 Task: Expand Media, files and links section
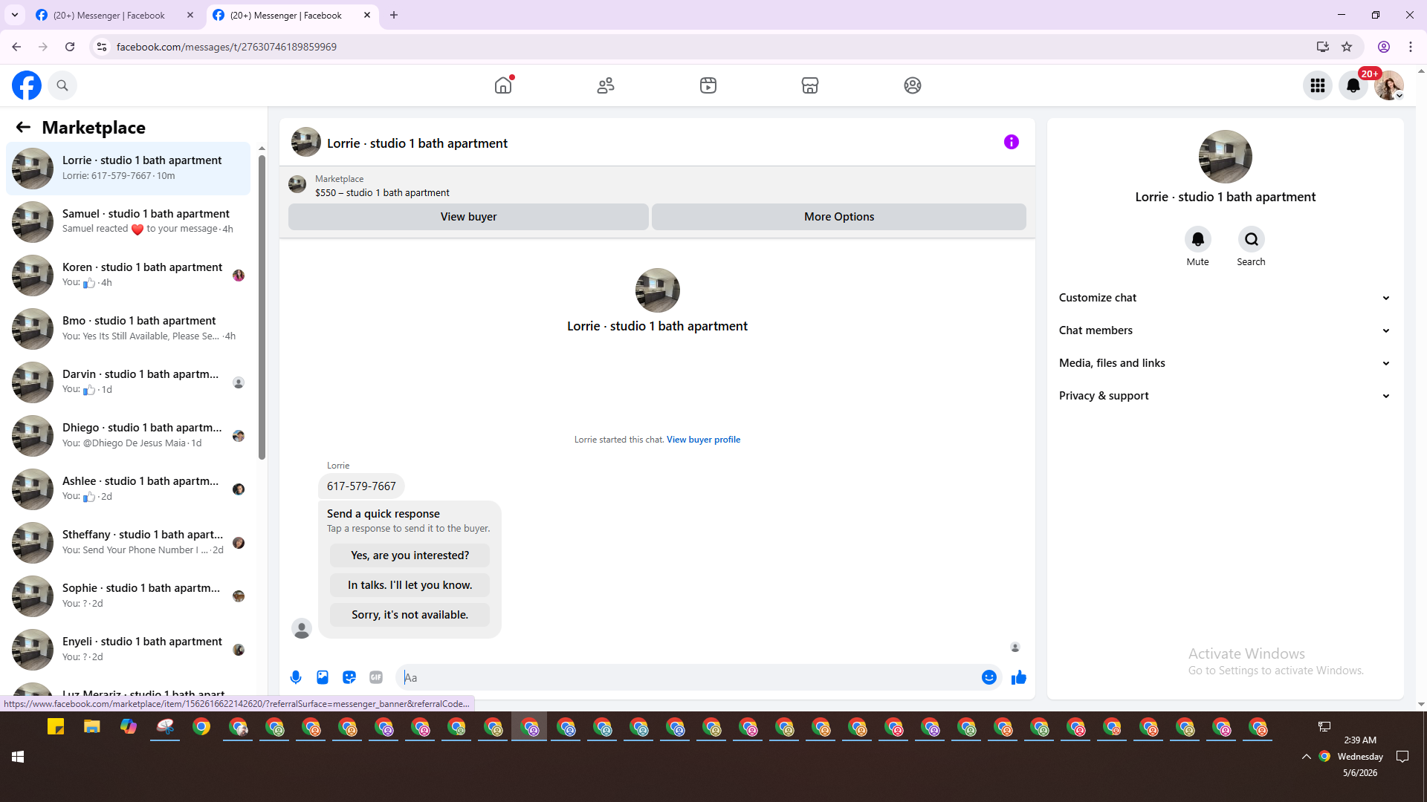point(1225,363)
